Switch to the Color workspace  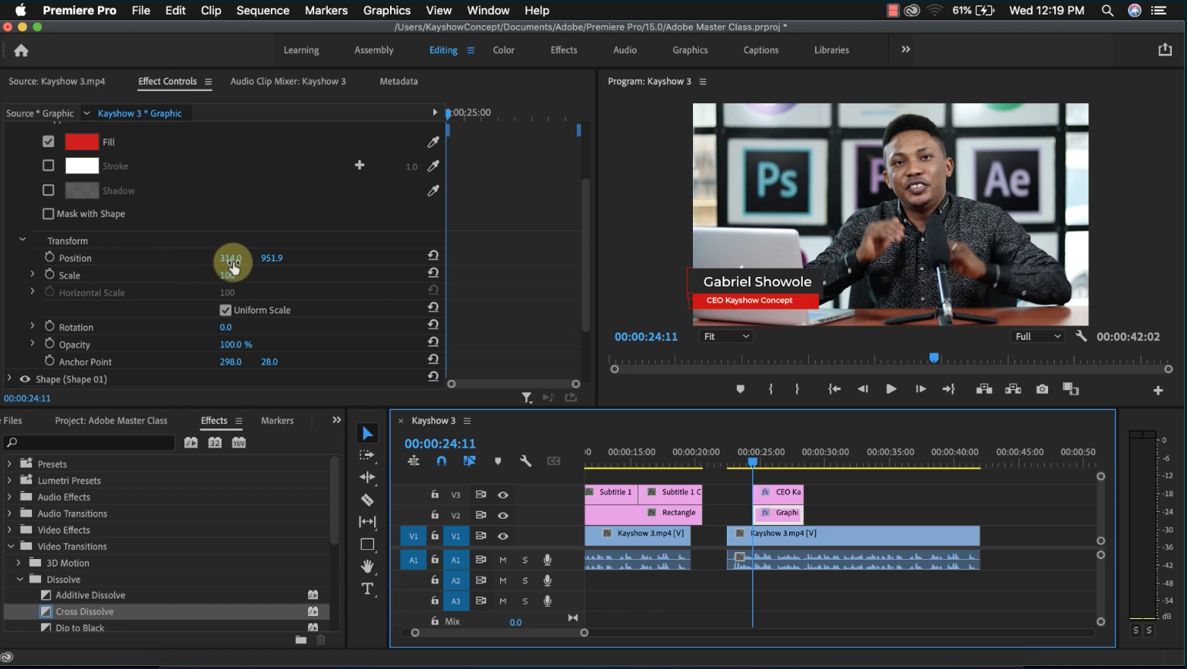coord(504,50)
